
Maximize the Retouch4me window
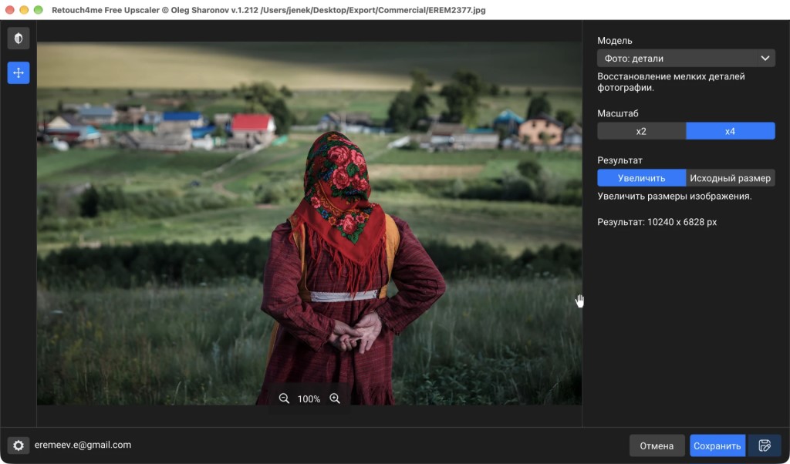point(38,10)
